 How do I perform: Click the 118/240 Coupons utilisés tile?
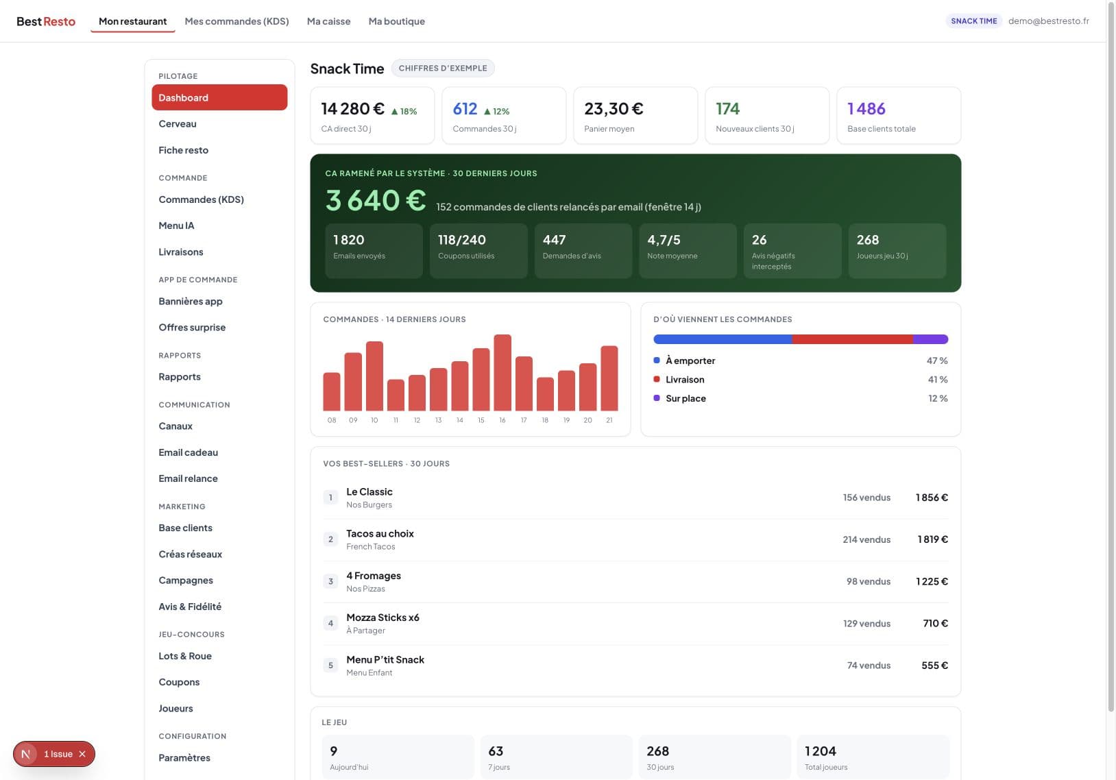coord(478,251)
